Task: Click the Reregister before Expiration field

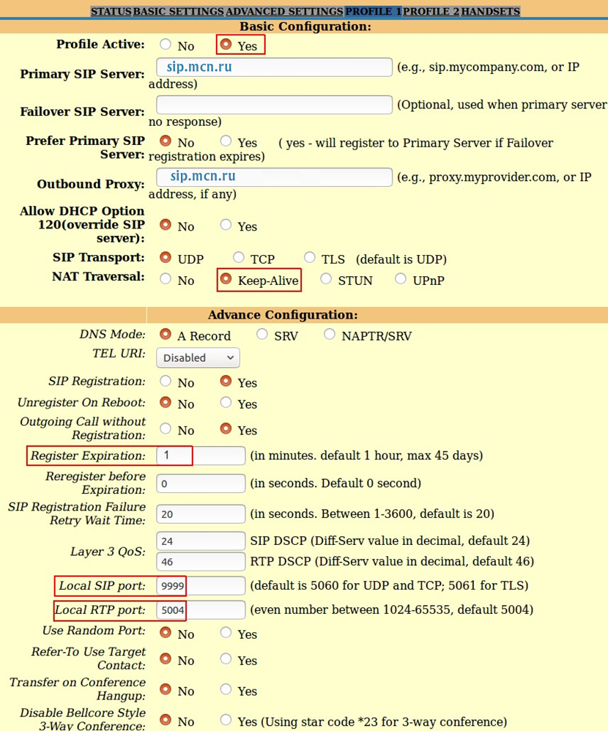Action: (x=201, y=483)
